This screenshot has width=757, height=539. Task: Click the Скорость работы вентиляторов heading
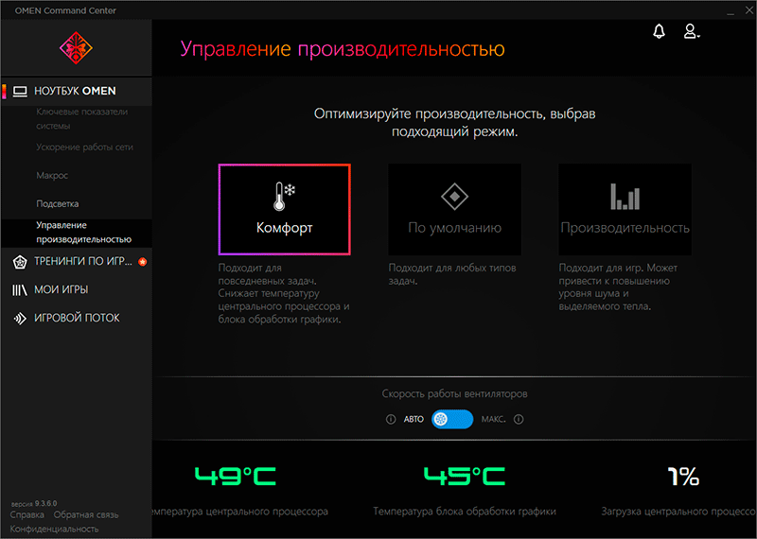pos(454,394)
